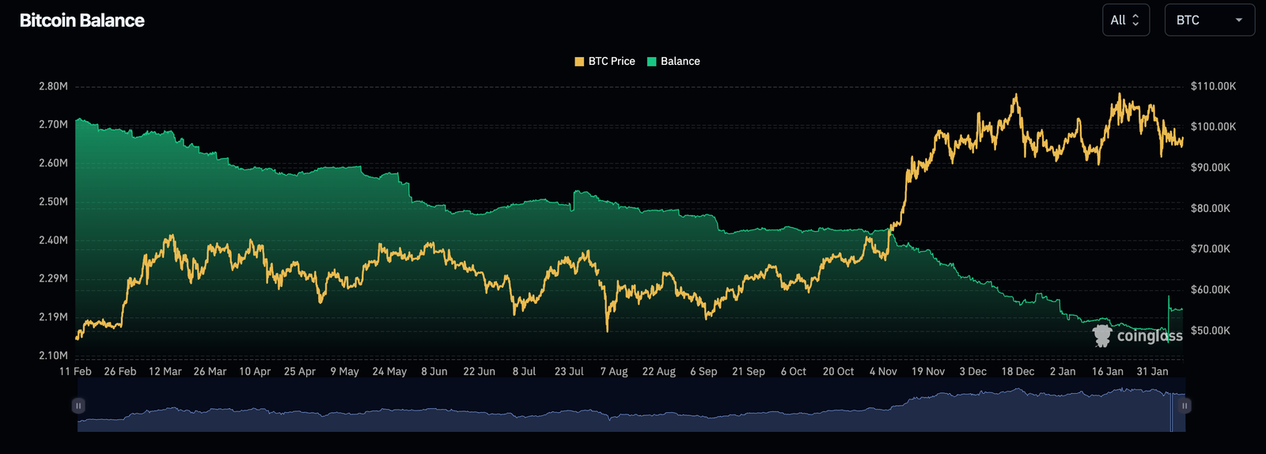Click the 4 Nov date label
The image size is (1266, 454).
[x=883, y=372]
